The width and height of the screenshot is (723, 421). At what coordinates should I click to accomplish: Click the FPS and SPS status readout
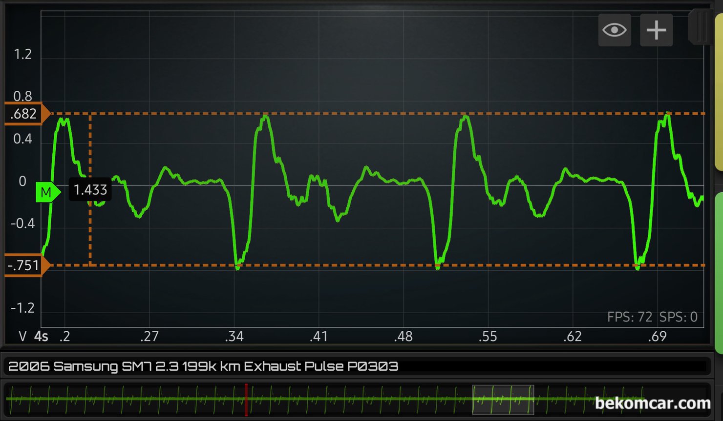tap(652, 317)
